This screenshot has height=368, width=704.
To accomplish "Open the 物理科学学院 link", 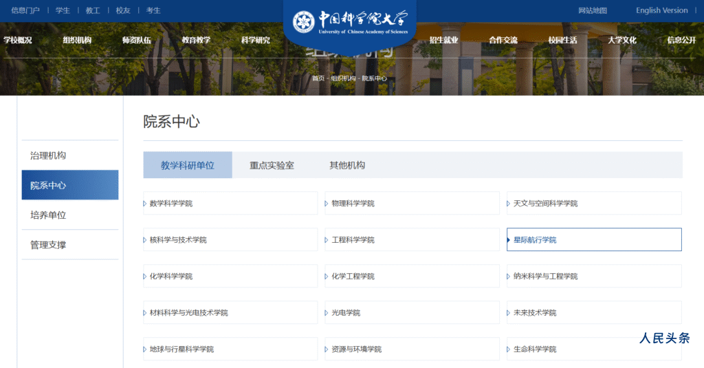I will click(x=412, y=203).
